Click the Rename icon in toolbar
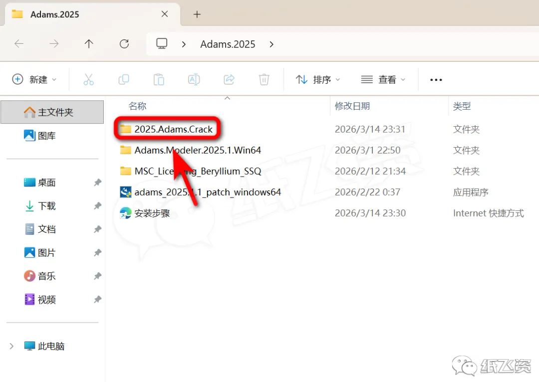 (194, 80)
